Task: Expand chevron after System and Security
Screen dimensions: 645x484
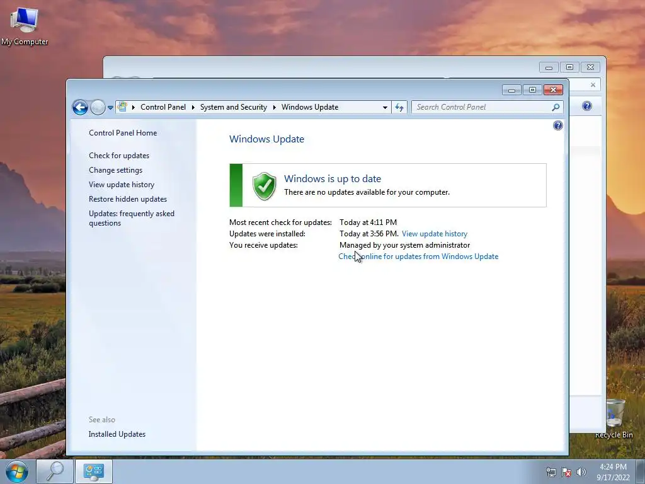Action: (275, 107)
